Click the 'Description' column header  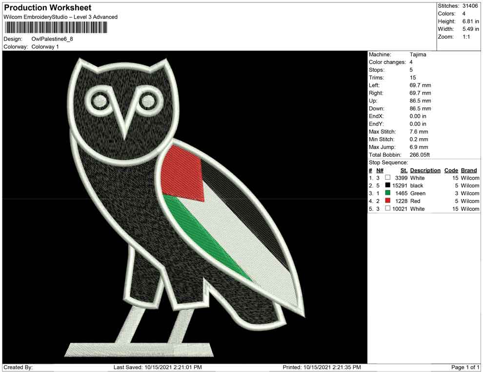pos(425,170)
